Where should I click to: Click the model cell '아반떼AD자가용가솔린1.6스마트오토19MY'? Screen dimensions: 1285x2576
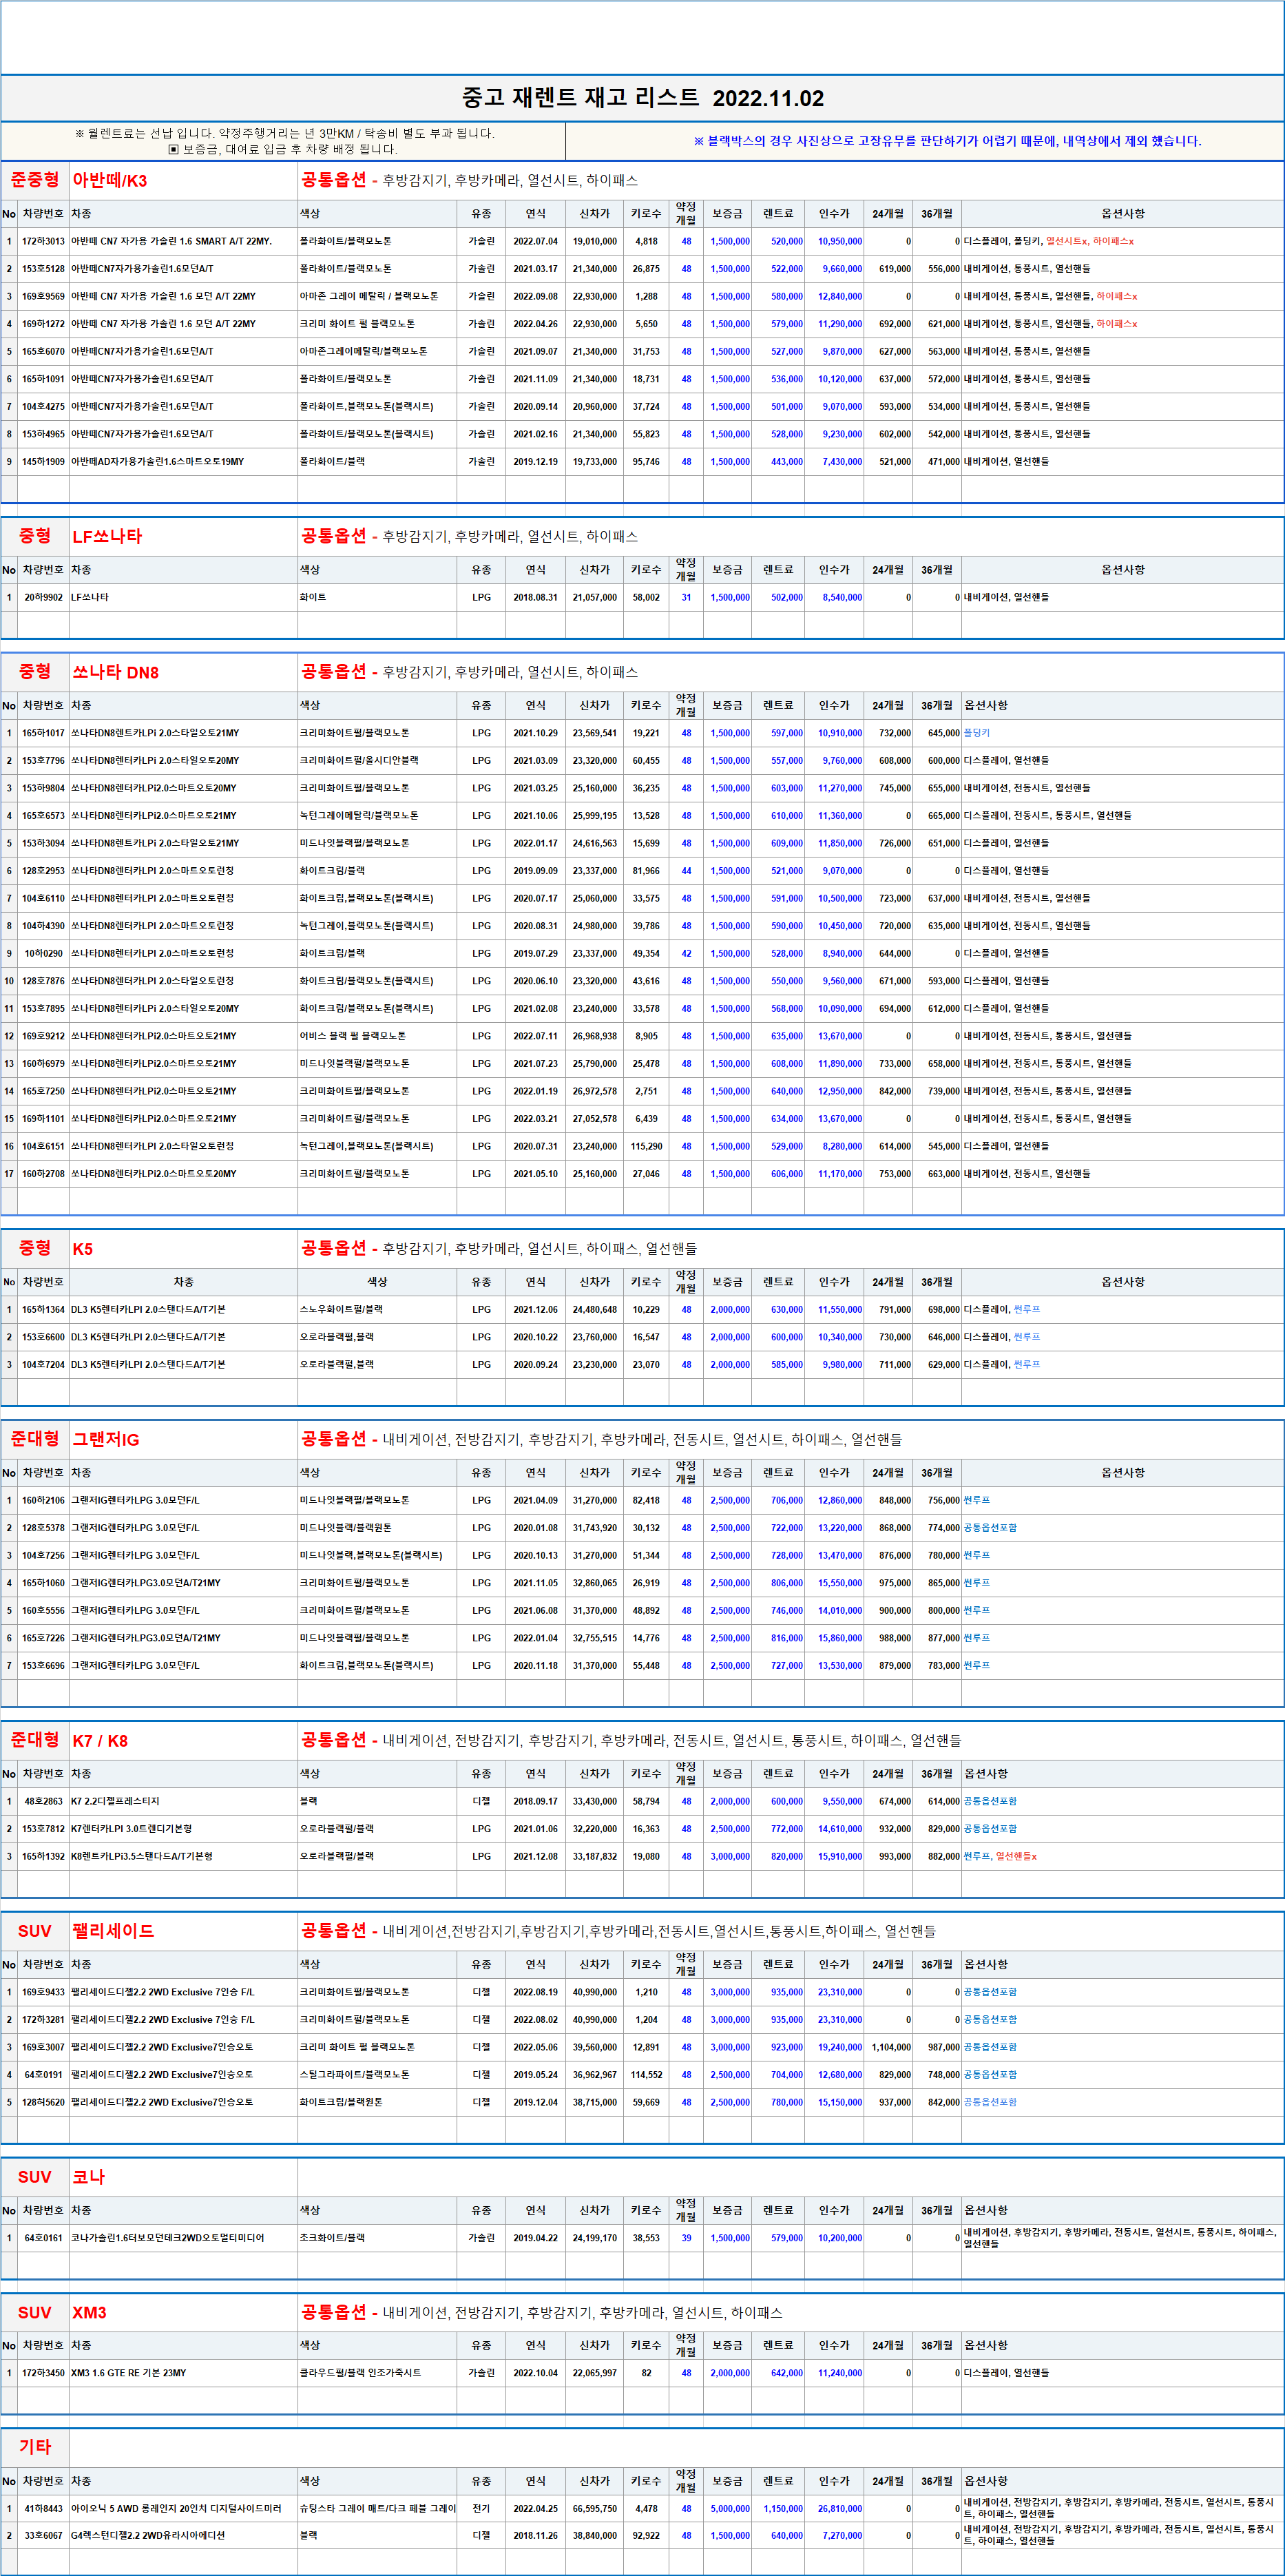pyautogui.click(x=157, y=462)
